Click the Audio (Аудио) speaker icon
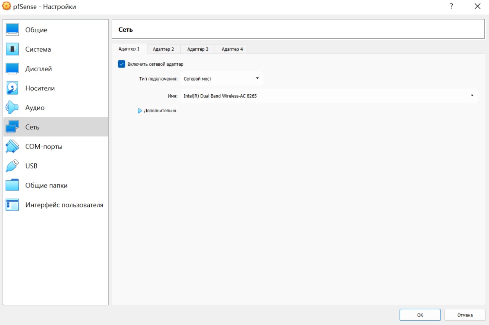Image resolution: width=489 pixels, height=325 pixels. pos(12,108)
